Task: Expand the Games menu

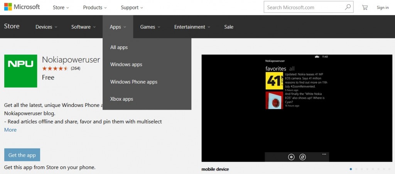Action: pyautogui.click(x=150, y=27)
